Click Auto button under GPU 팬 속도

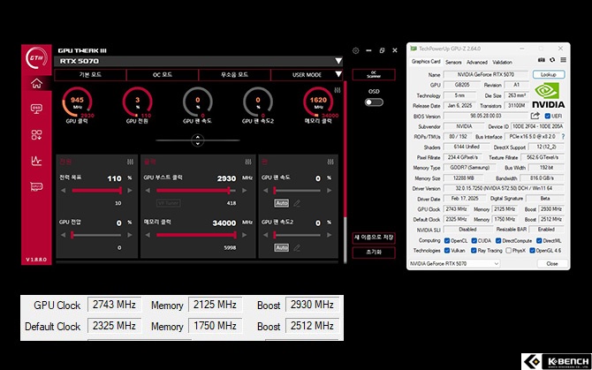[x=282, y=203]
